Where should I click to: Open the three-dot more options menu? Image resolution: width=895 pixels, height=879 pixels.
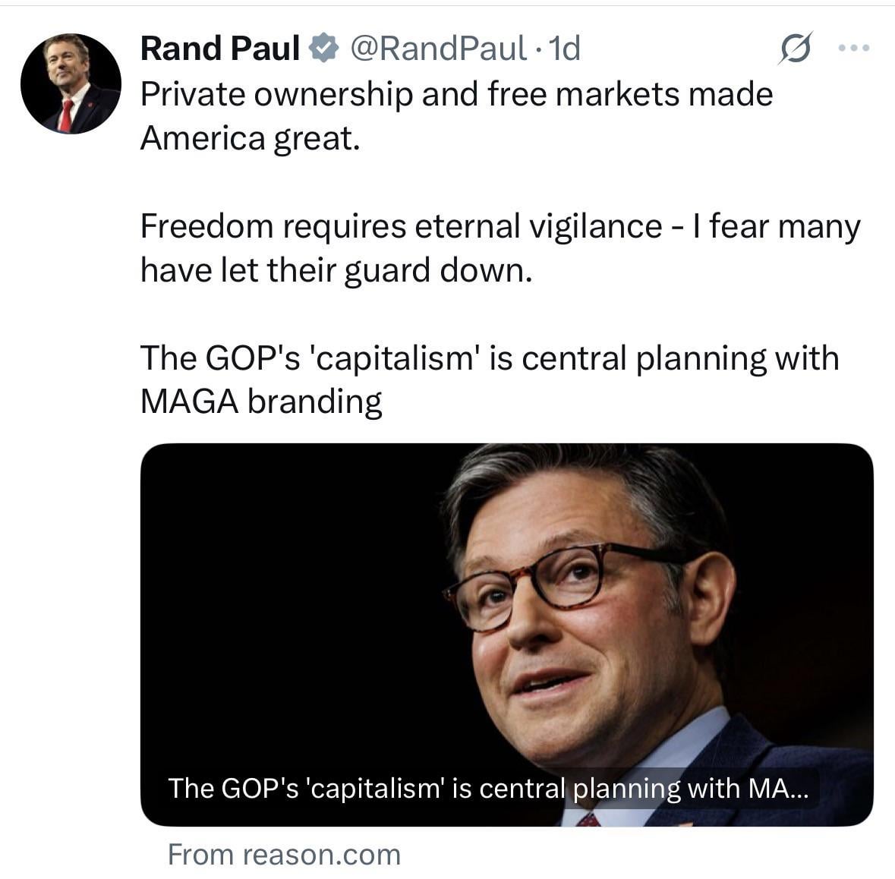point(853,49)
